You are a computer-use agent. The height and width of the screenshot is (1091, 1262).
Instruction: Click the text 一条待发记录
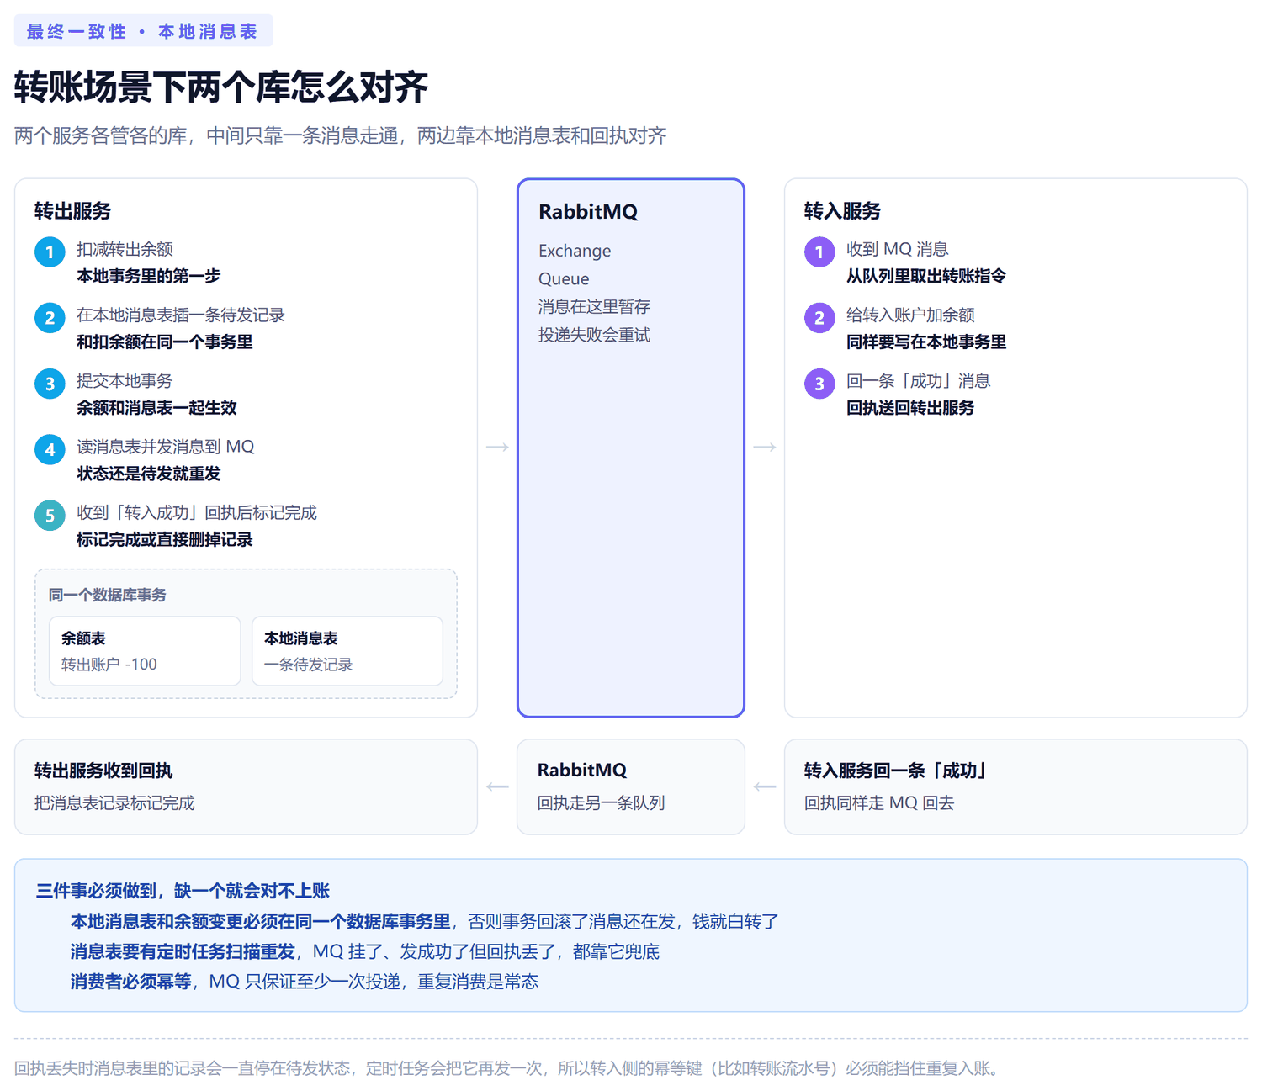tap(309, 665)
